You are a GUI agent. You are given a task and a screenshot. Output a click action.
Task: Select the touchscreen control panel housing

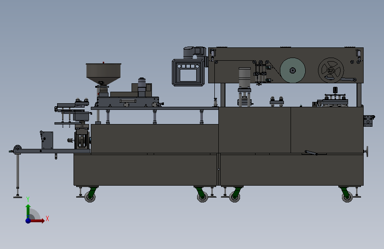pos(188,73)
